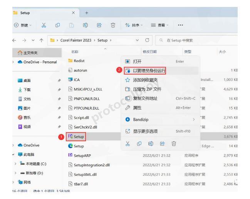Viewport: 250px width, 199px height.
Task: Open 音乐 in the quick access list
Action: 24,118
